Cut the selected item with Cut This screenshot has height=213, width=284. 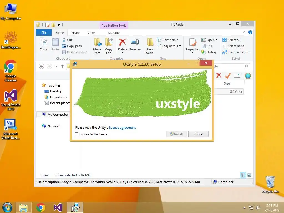click(x=67, y=40)
